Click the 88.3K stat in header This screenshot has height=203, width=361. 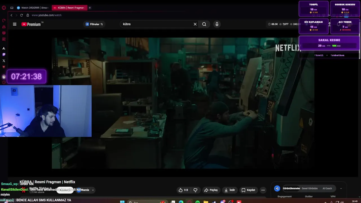point(273,24)
